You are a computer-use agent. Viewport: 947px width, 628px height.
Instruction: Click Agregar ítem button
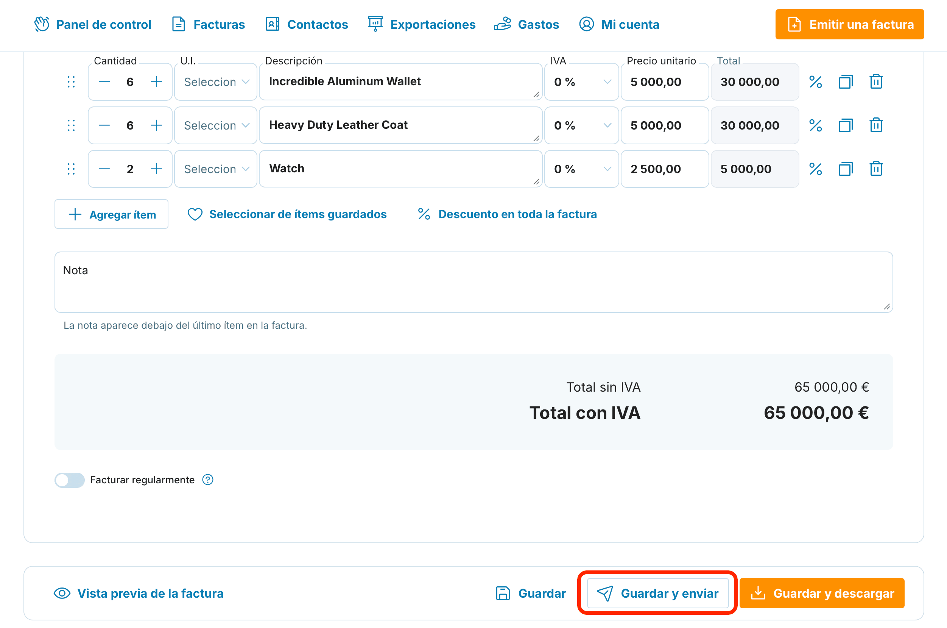coord(111,214)
